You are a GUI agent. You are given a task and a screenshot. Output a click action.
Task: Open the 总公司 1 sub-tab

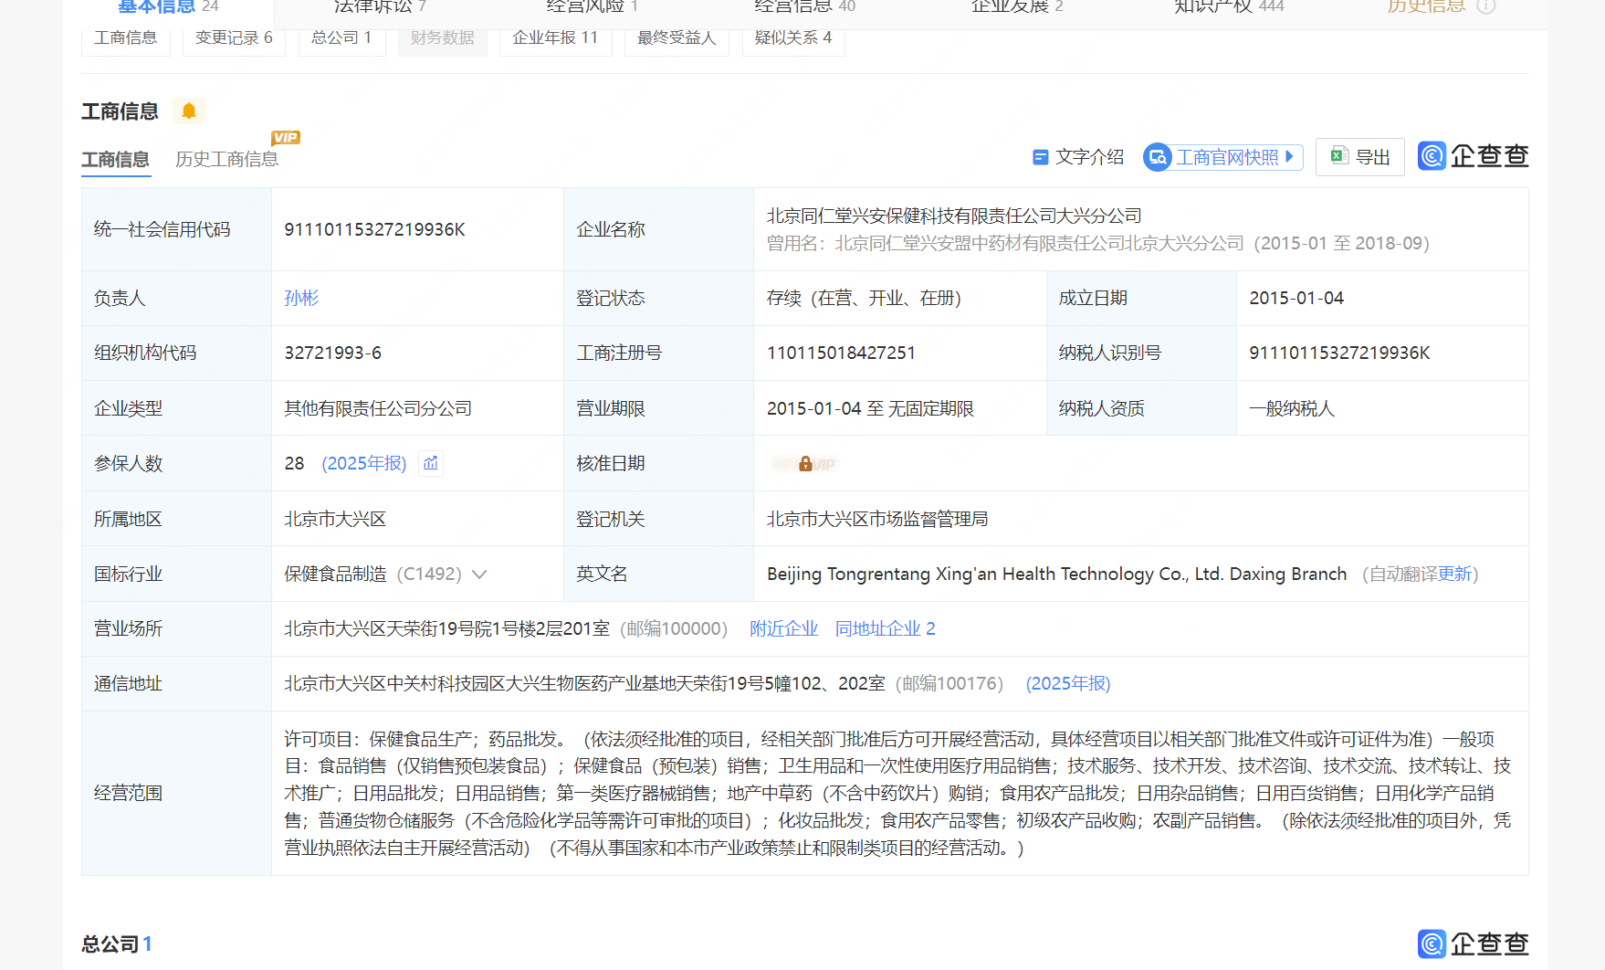[341, 38]
